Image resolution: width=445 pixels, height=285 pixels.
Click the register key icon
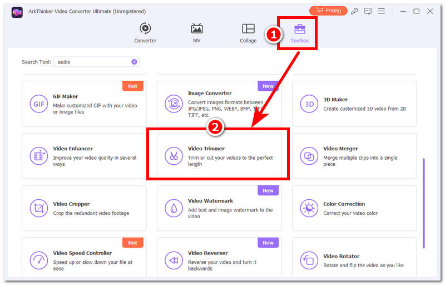click(354, 11)
